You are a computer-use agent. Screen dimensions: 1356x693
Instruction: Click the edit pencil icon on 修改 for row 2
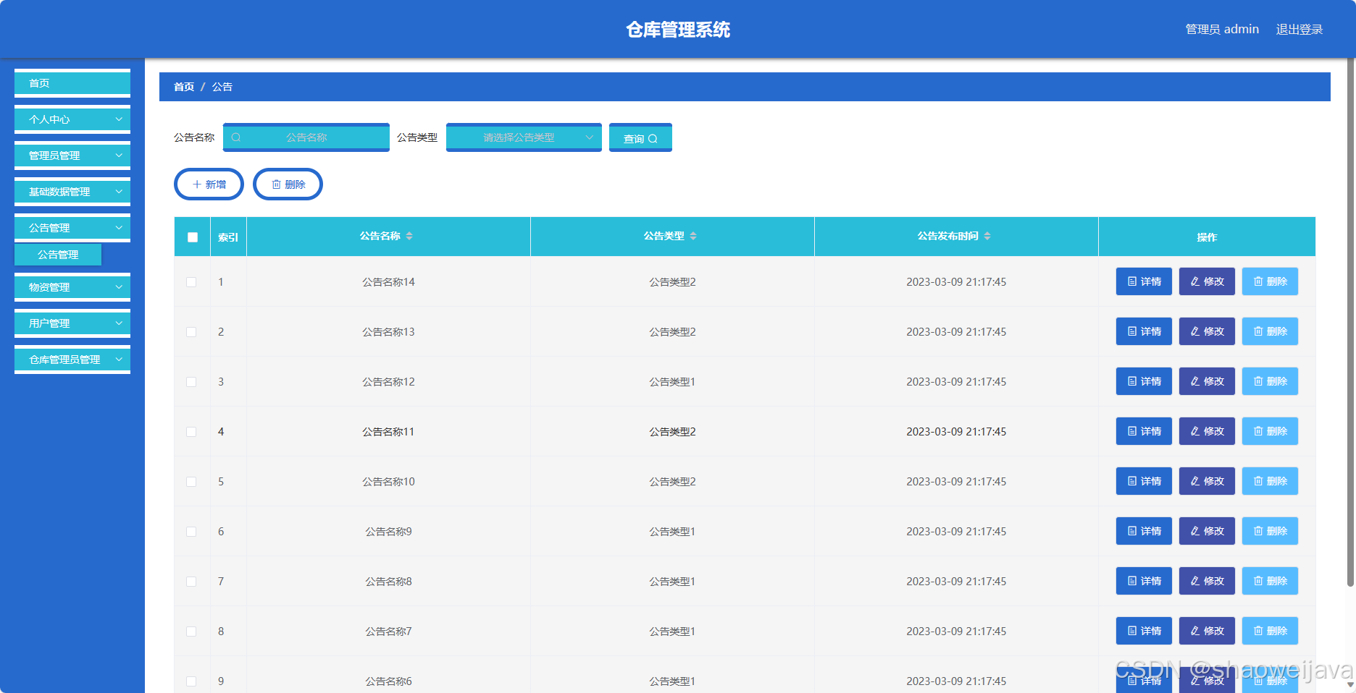tap(1195, 331)
